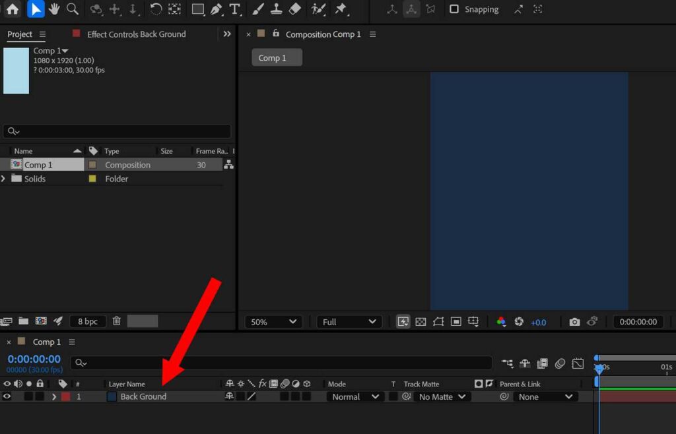676x434 pixels.
Task: Open the Normal blending mode dropdown
Action: coord(355,396)
